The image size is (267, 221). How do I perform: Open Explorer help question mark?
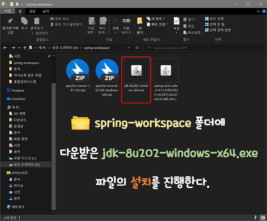point(264,11)
